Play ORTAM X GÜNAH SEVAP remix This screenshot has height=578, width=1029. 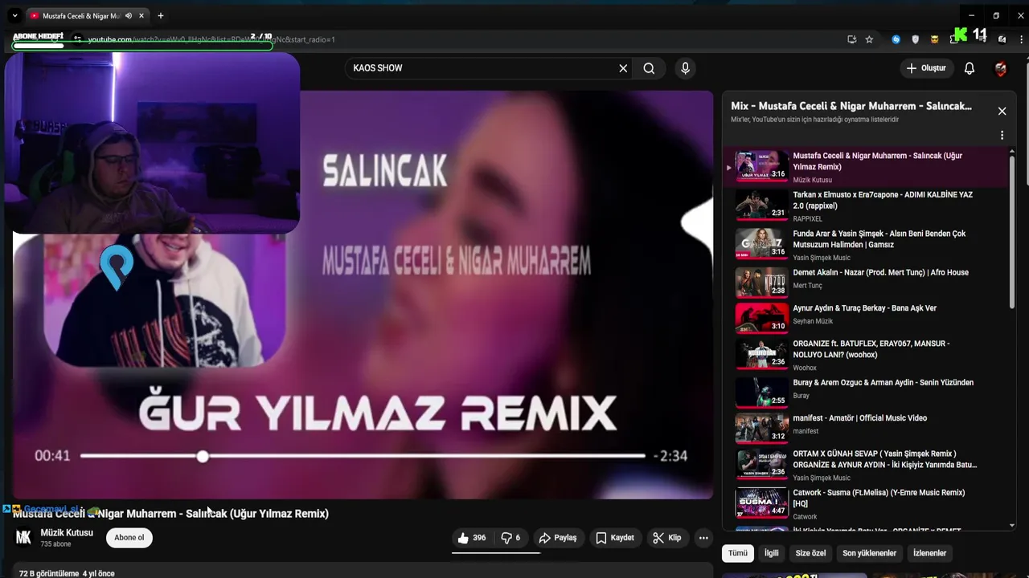(865, 465)
